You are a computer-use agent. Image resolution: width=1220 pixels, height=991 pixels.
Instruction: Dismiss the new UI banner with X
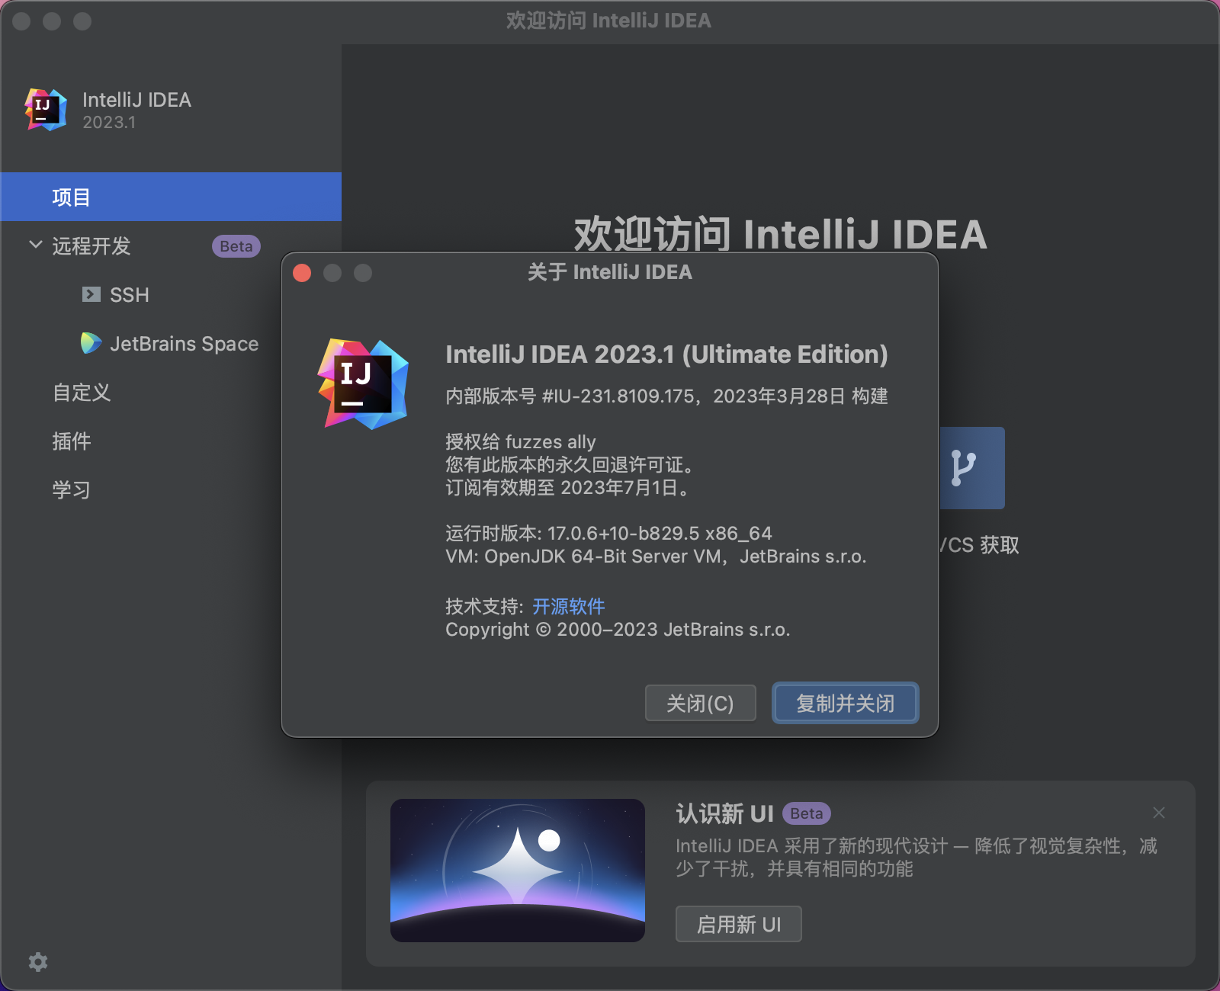tap(1159, 813)
